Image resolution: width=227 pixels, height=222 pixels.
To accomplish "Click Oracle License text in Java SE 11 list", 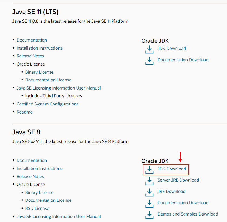I will [31, 64].
